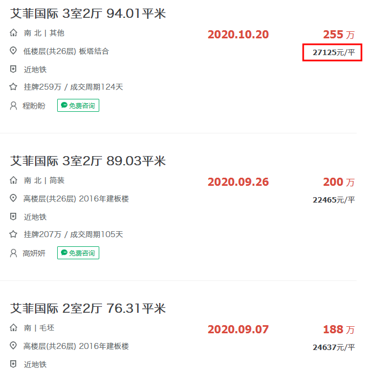Open the 艾菲国际 89.03平米 listing title
Screen dimensions: 369x370
click(x=88, y=161)
